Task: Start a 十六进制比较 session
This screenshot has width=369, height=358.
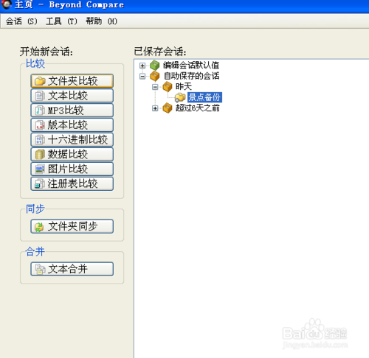Action: (72, 140)
